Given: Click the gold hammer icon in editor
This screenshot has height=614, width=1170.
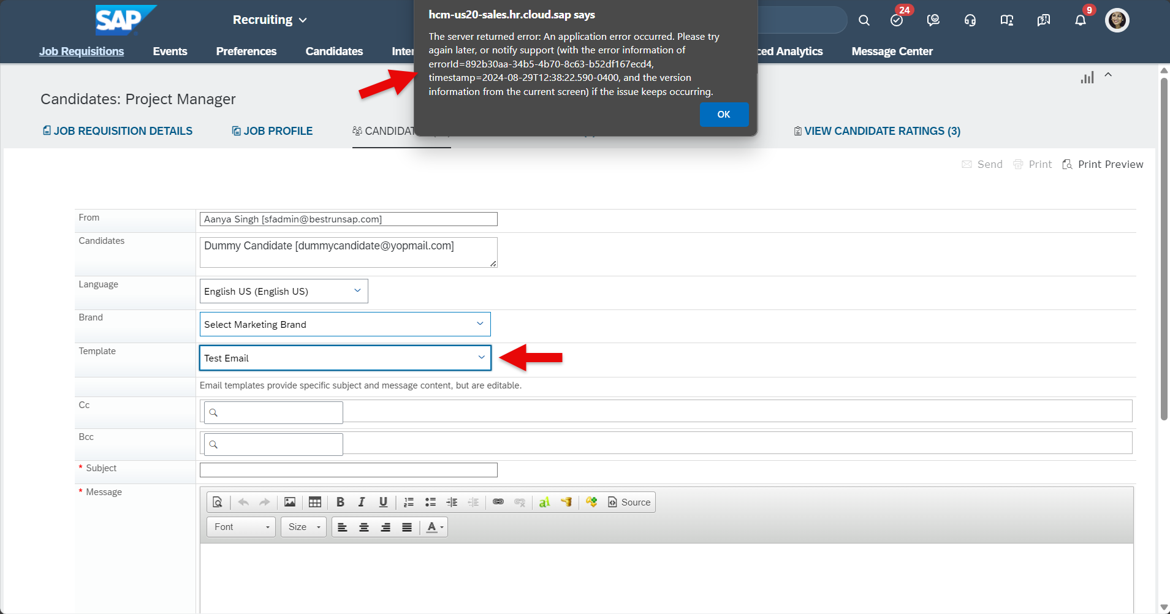Looking at the screenshot, I should pos(566,502).
